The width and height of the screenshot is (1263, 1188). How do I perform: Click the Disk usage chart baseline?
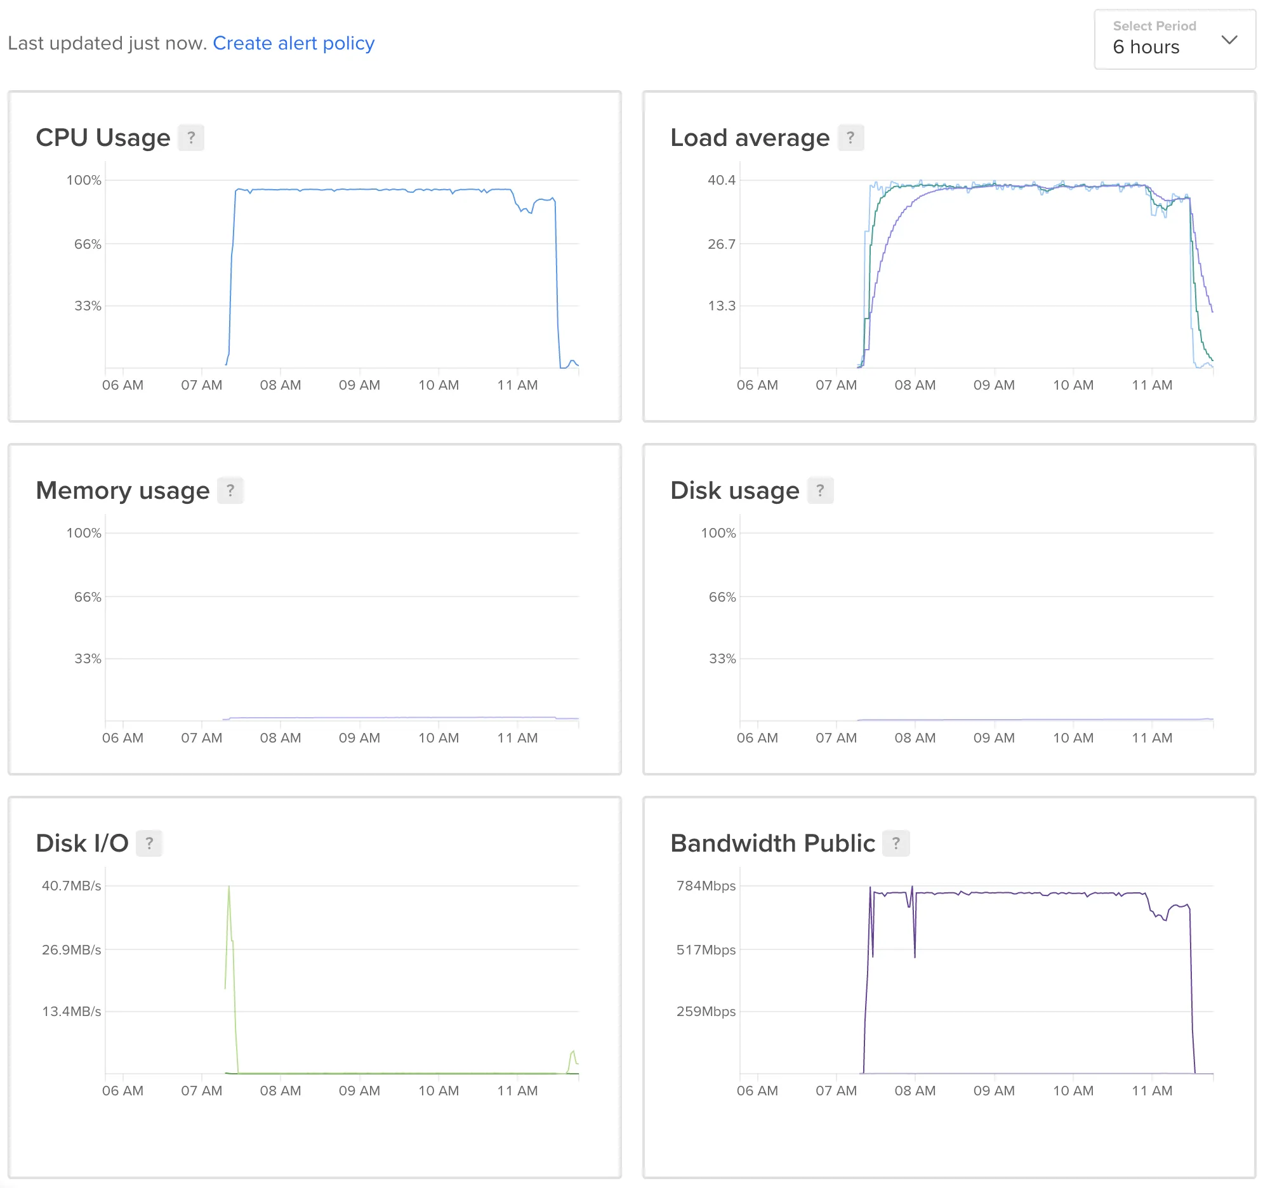(x=1017, y=720)
